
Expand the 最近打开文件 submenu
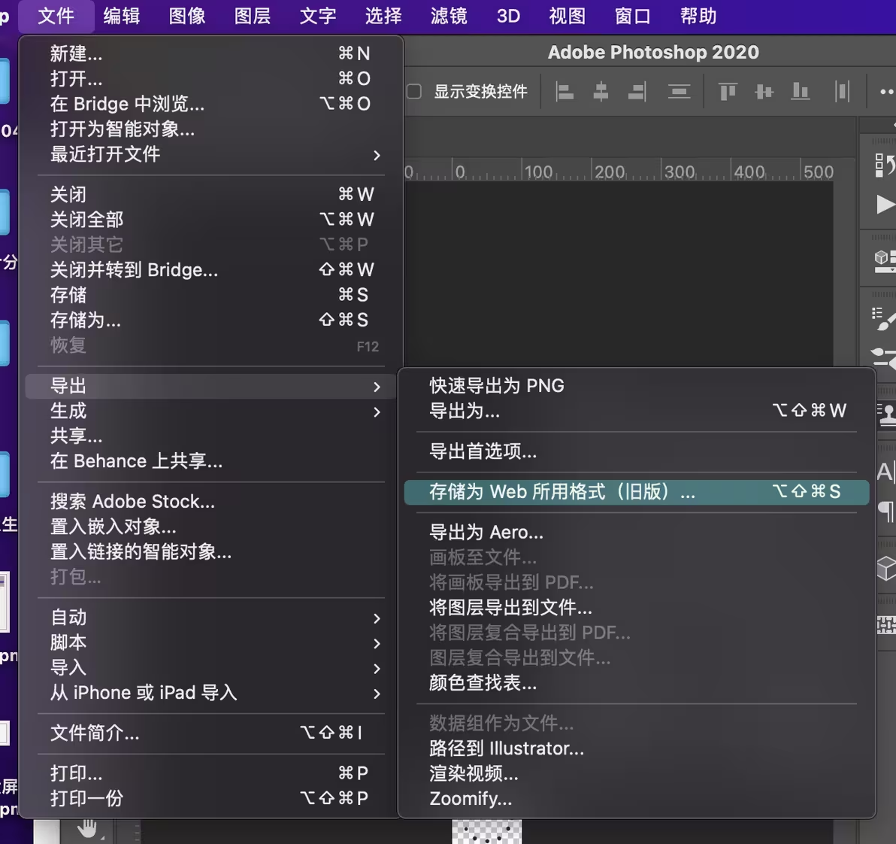(210, 155)
